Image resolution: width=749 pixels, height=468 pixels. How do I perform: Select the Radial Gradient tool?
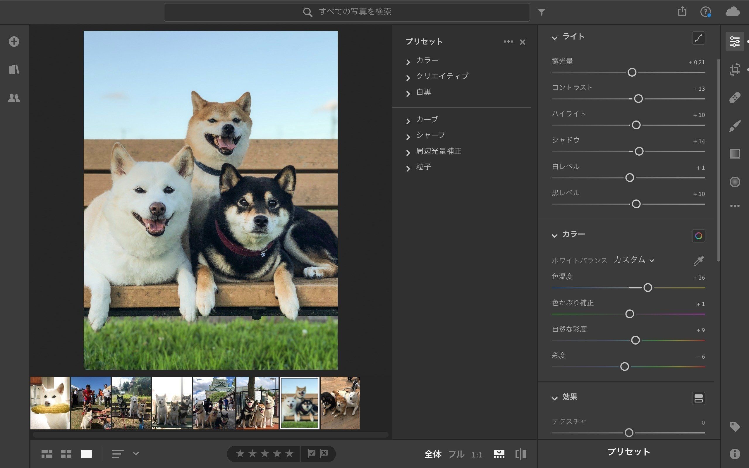coord(735,182)
